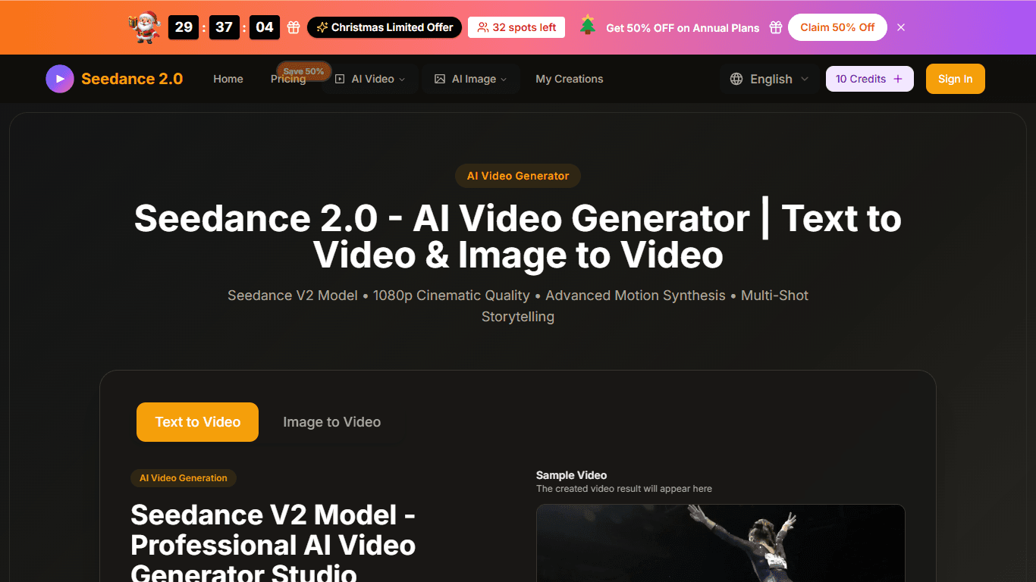Click the AI Video Generation label
Image resolution: width=1036 pixels, height=582 pixels.
(184, 478)
